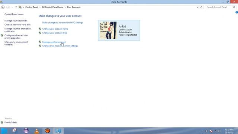Click shield icon beside User Account Control settings

(40, 46)
